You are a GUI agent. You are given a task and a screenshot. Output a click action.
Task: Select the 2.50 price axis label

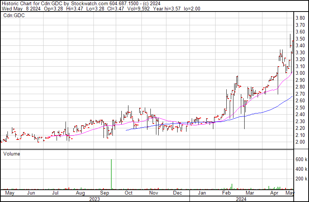(x=300, y=108)
